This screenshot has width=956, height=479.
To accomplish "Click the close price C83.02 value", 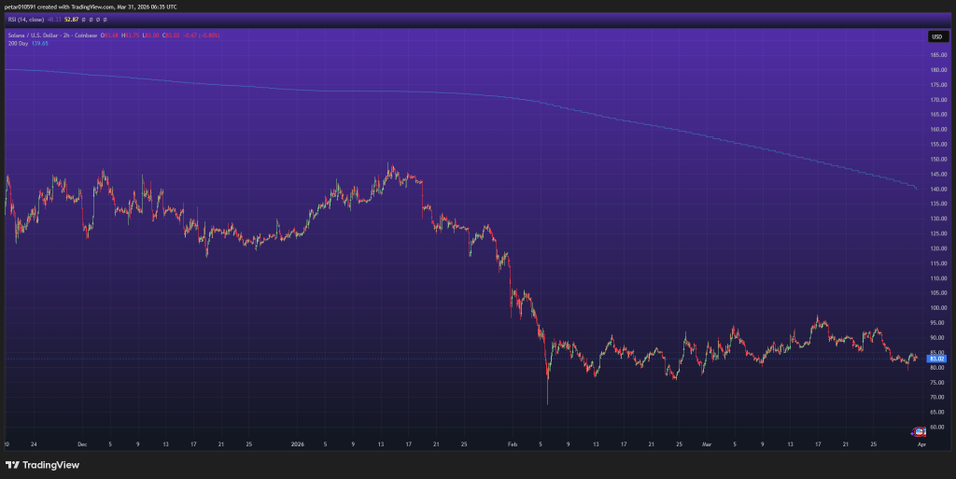I will tap(172, 35).
